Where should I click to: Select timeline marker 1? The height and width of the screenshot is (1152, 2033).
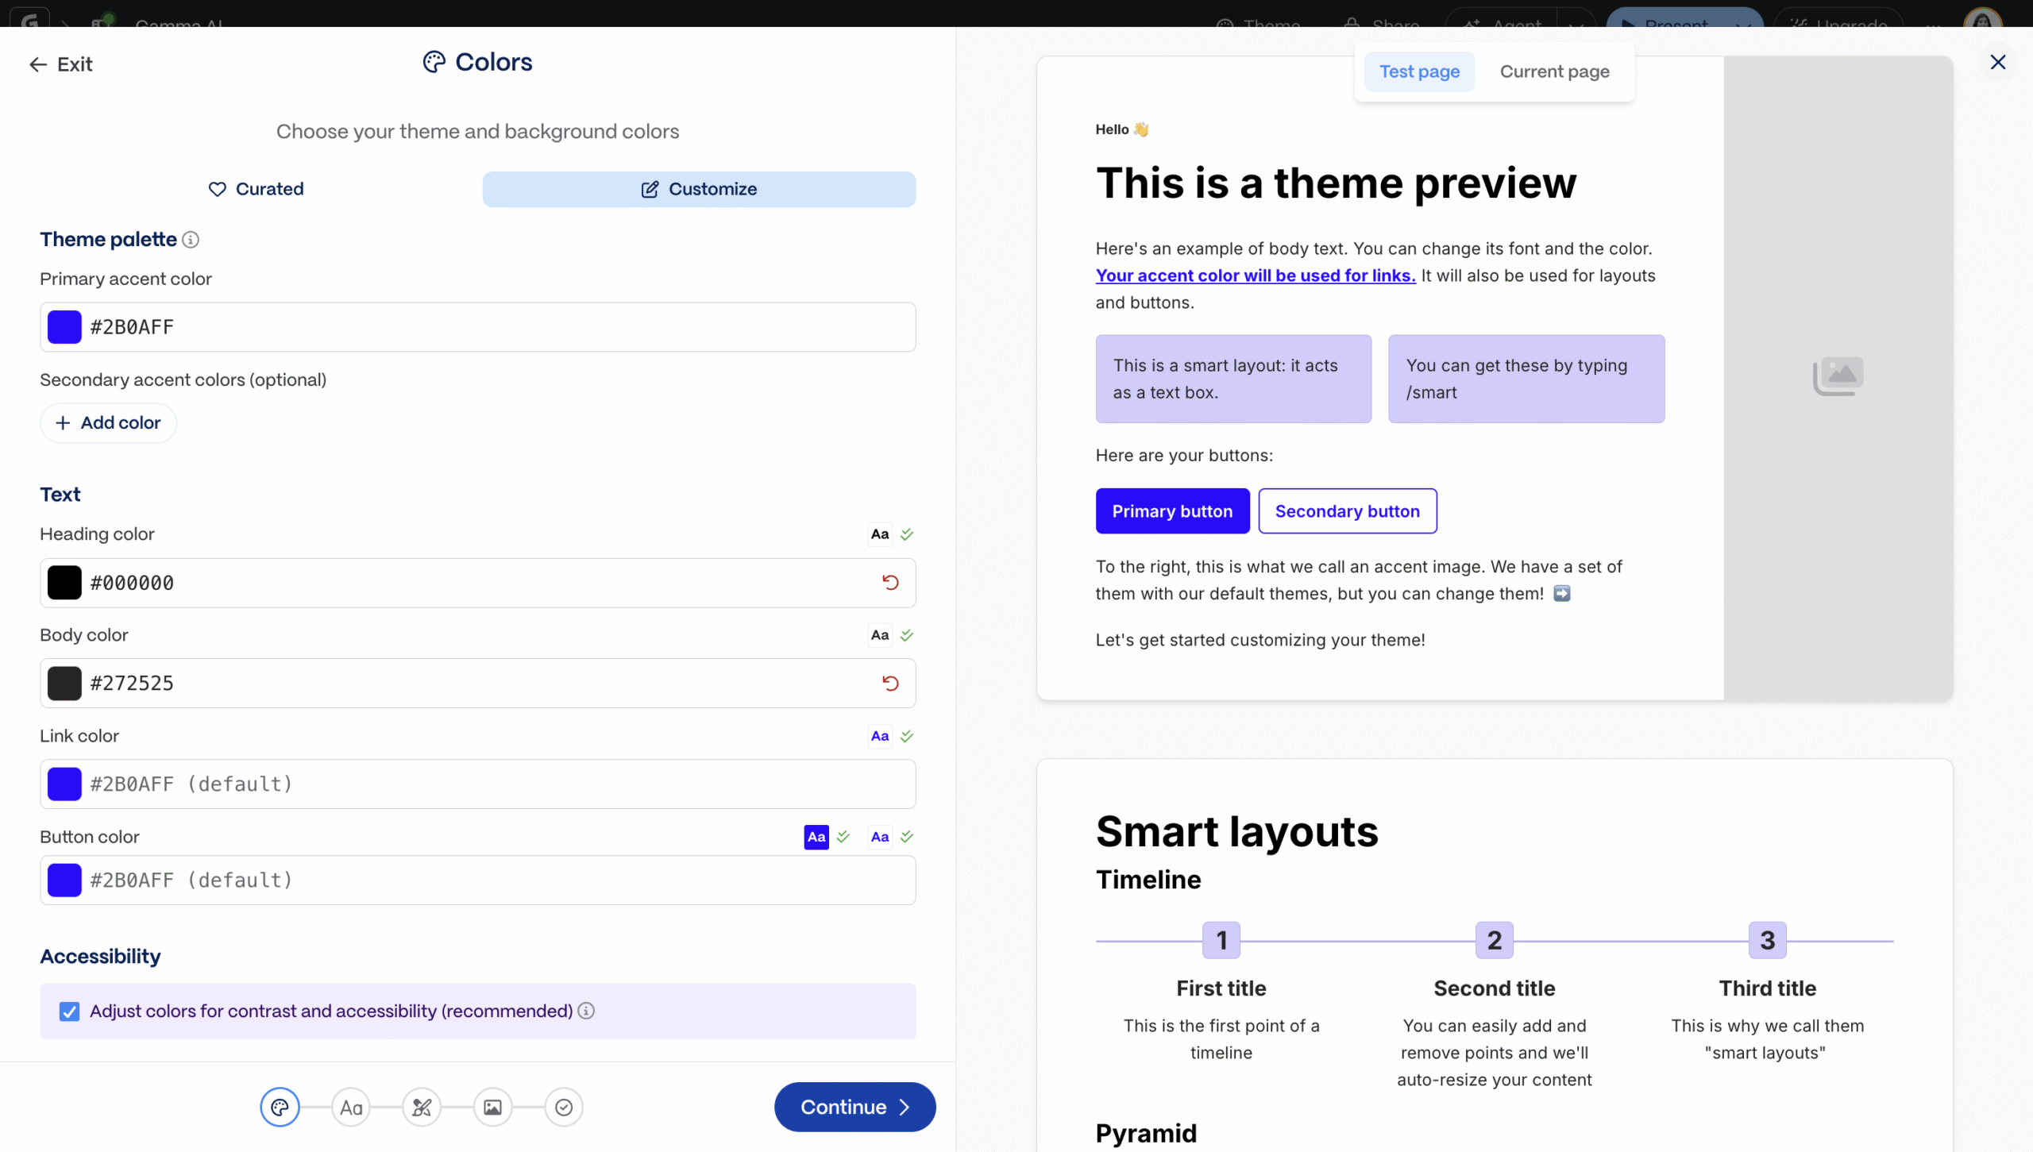click(x=1221, y=941)
